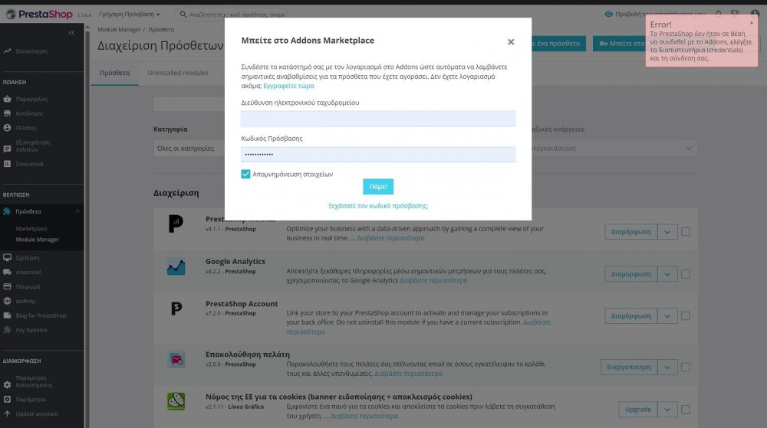Collapse the sidebar with double-chevron icon
Screen dimensions: 767x428
[72, 33]
